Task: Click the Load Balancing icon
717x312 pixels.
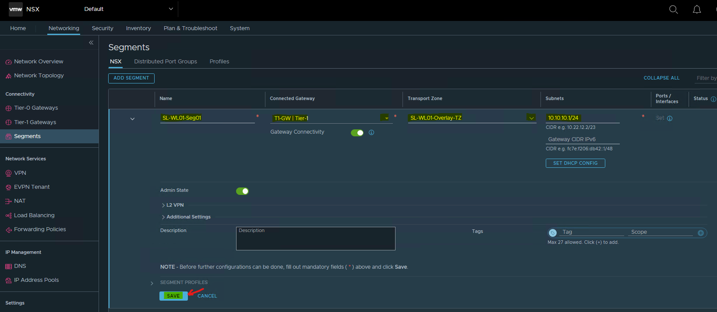Action: pos(8,215)
